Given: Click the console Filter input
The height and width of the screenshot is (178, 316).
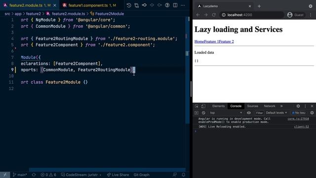Looking at the screenshot, I should coord(259,113).
